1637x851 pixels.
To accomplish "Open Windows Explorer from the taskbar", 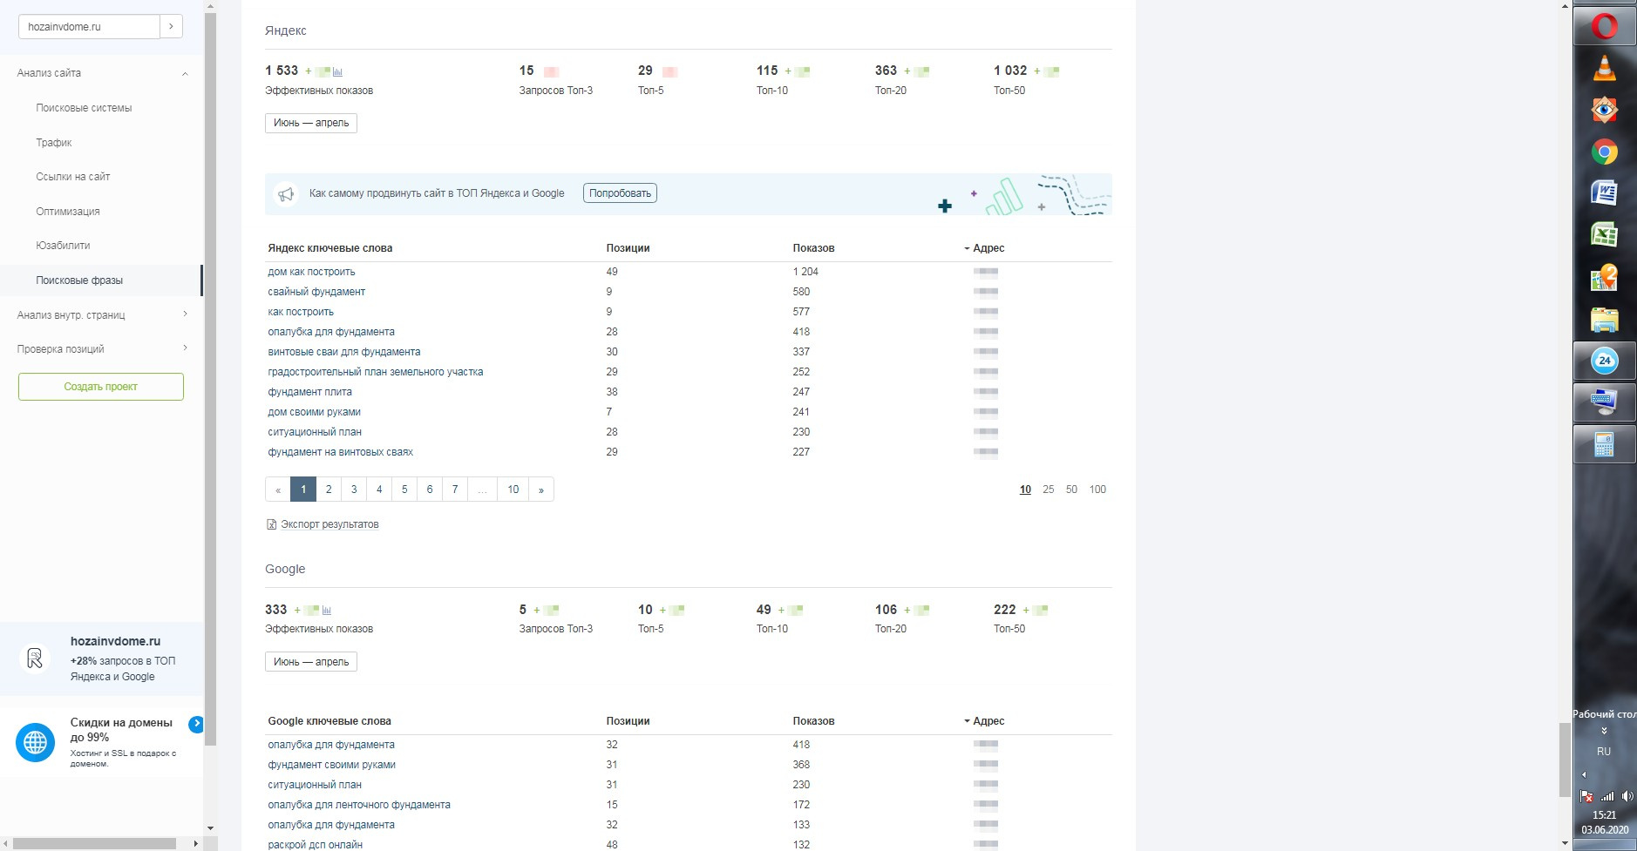I will (x=1604, y=319).
